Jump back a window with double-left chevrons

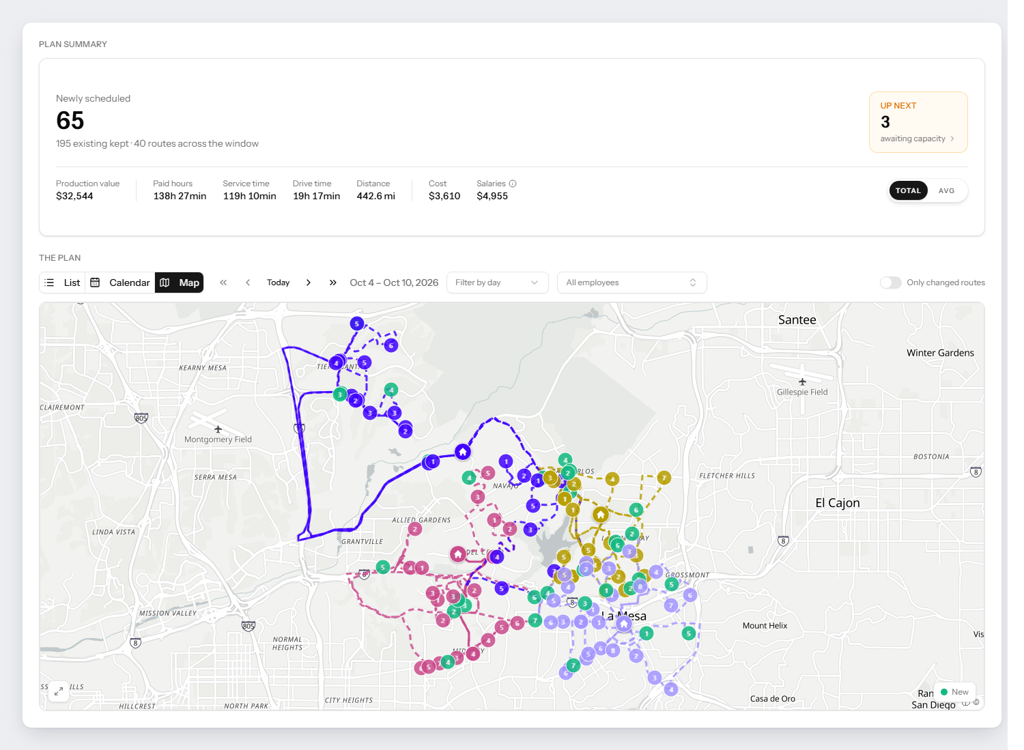click(223, 283)
